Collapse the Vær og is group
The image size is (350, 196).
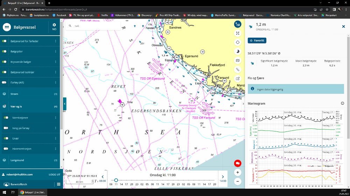click(x=30, y=107)
